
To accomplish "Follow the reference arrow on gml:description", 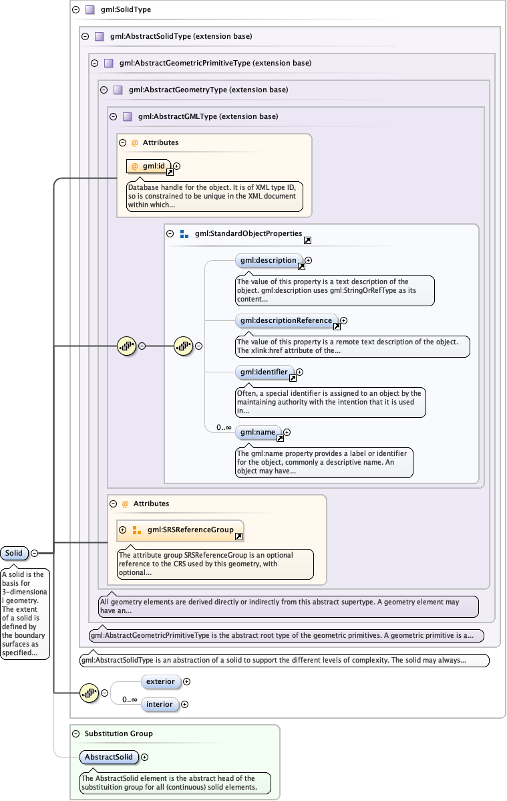I will point(301,266).
